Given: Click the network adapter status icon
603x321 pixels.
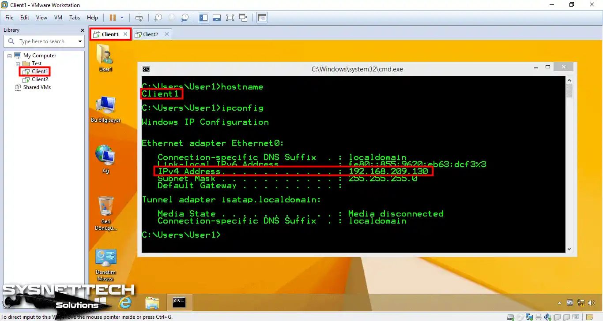Looking at the screenshot, I should point(529,317).
